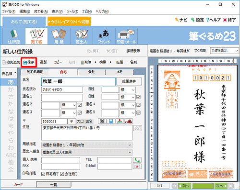The height and width of the screenshot is (190, 240).
Task: Convert postal code to address with 〒 button
Action: coord(72,122)
